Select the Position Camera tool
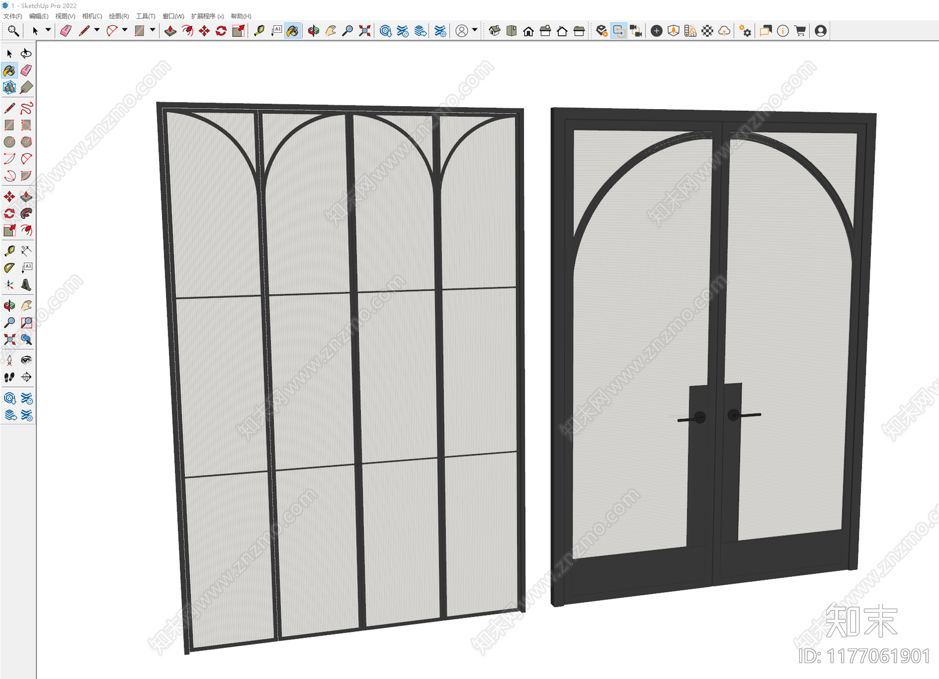Screen dimensions: 939x679 click(x=9, y=360)
